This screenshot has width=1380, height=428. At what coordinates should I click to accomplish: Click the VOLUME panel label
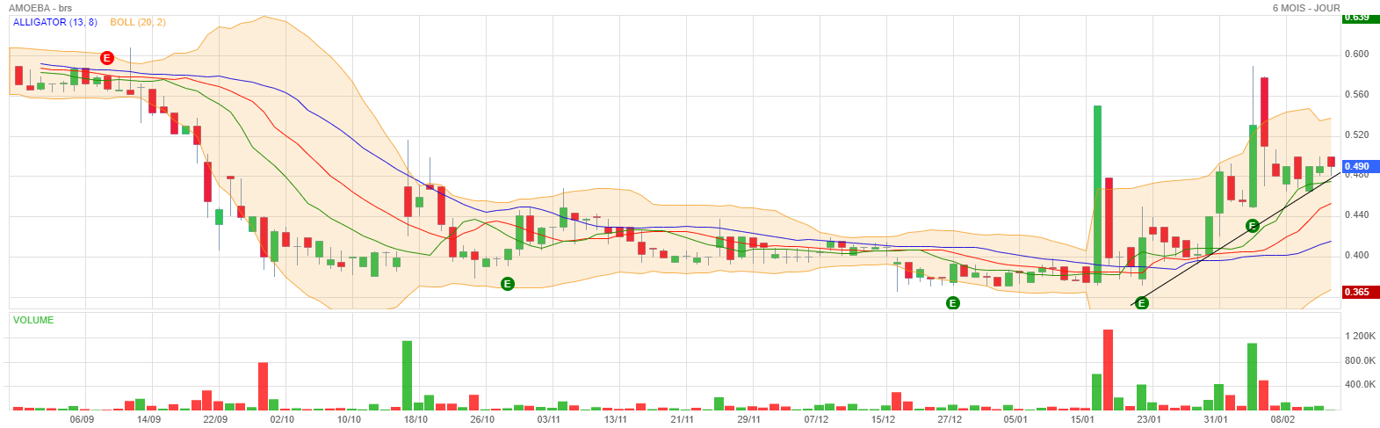[33, 320]
